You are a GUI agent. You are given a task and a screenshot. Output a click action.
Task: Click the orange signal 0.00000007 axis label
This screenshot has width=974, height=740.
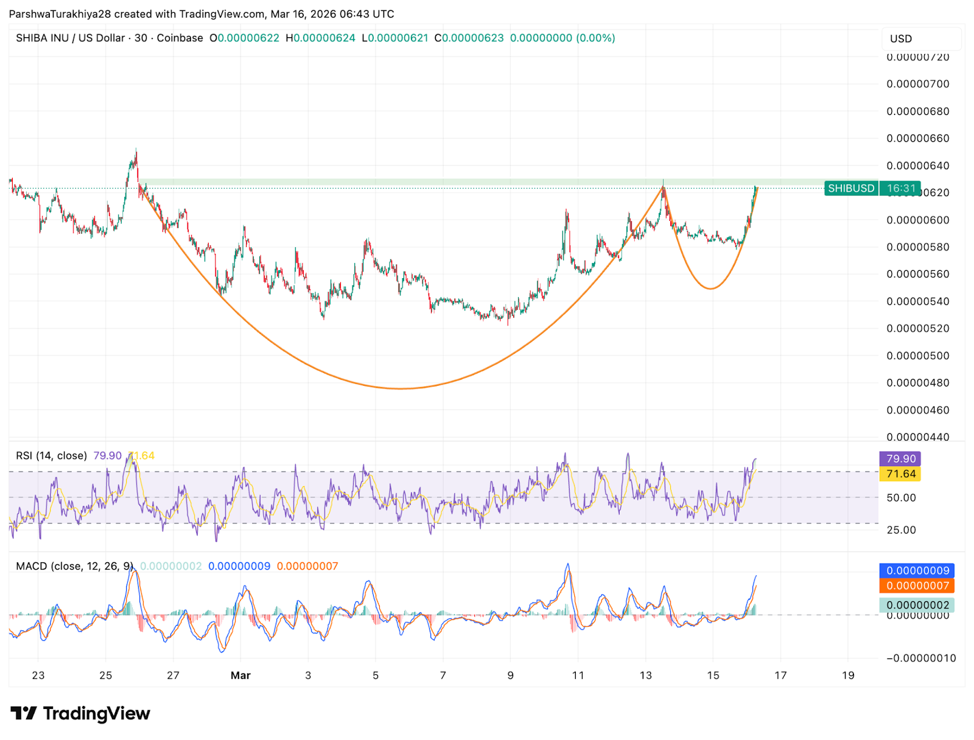(x=917, y=585)
